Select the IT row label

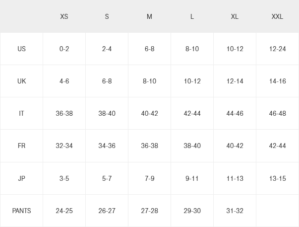(21, 113)
